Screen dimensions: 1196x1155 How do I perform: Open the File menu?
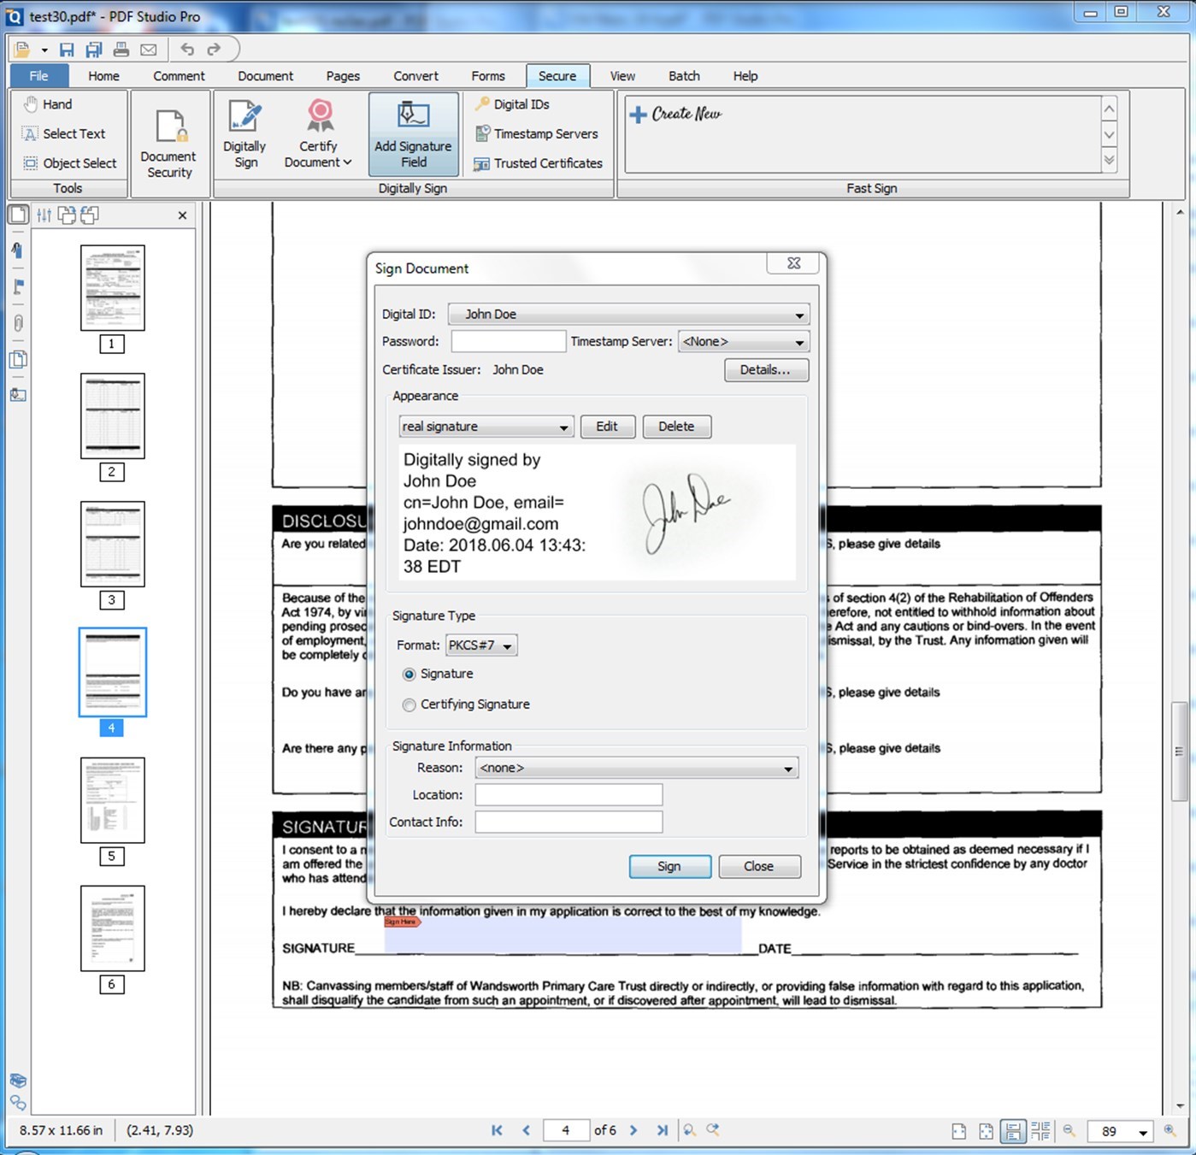(x=38, y=76)
